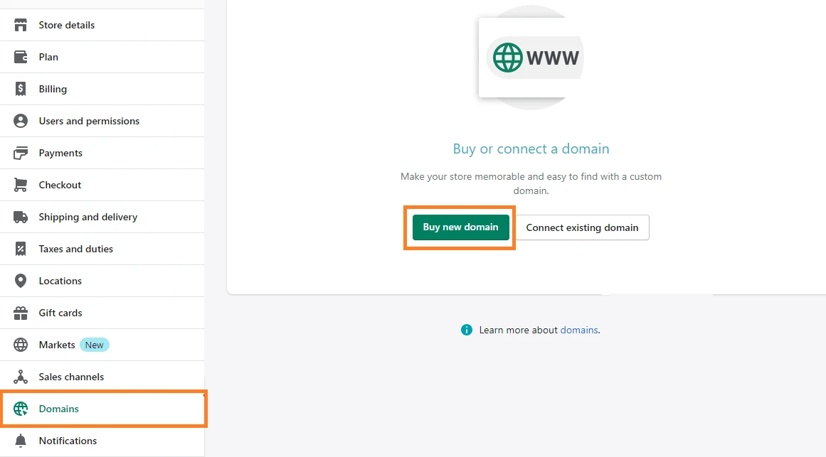Click Connect existing domain button
The image size is (826, 457).
pos(582,227)
